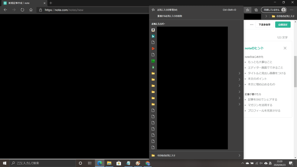The width and height of the screenshot is (297, 167).
Task: Close the 新規記事作成 note tab
Action: coord(45,3)
